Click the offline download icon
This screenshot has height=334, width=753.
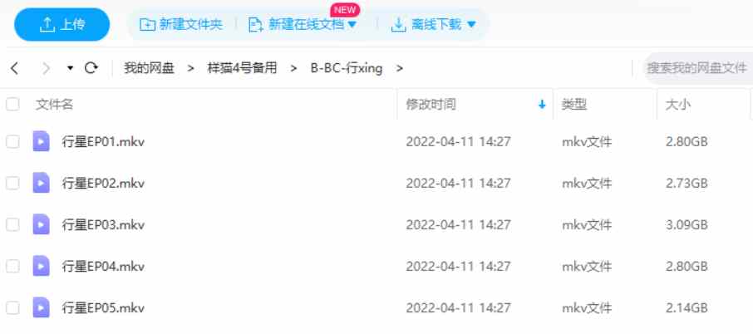[399, 24]
